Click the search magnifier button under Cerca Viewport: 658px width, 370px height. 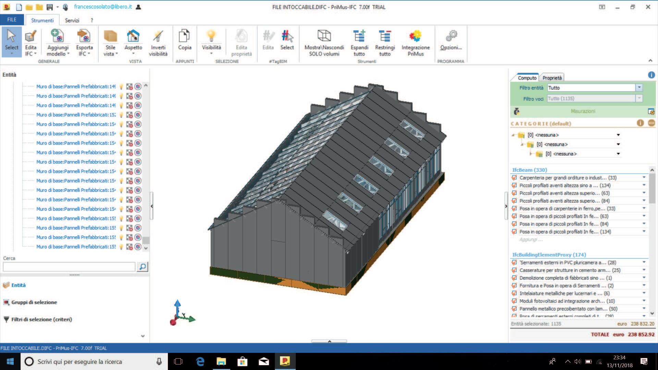(x=142, y=267)
